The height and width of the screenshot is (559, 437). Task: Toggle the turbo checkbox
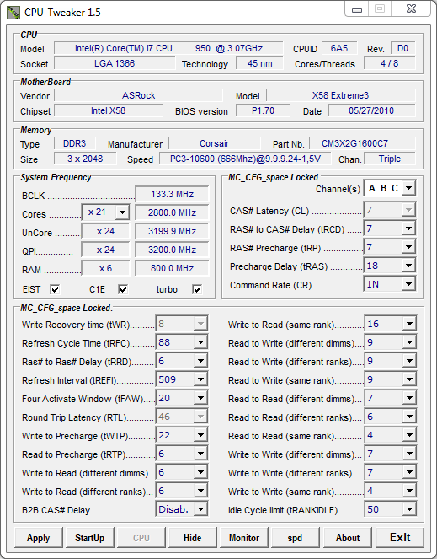pyautogui.click(x=197, y=289)
